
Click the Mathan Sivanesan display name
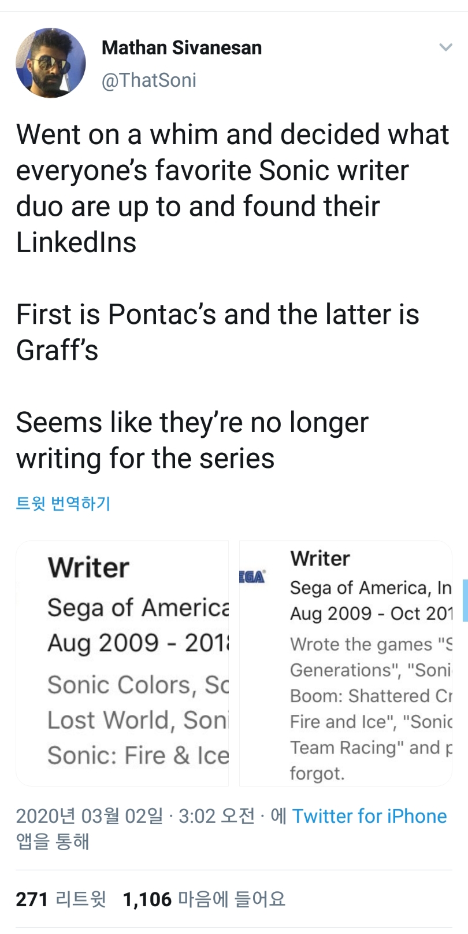pos(181,47)
